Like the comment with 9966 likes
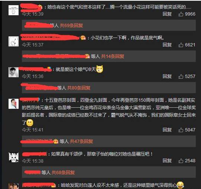201x189 pixels. point(181,14)
